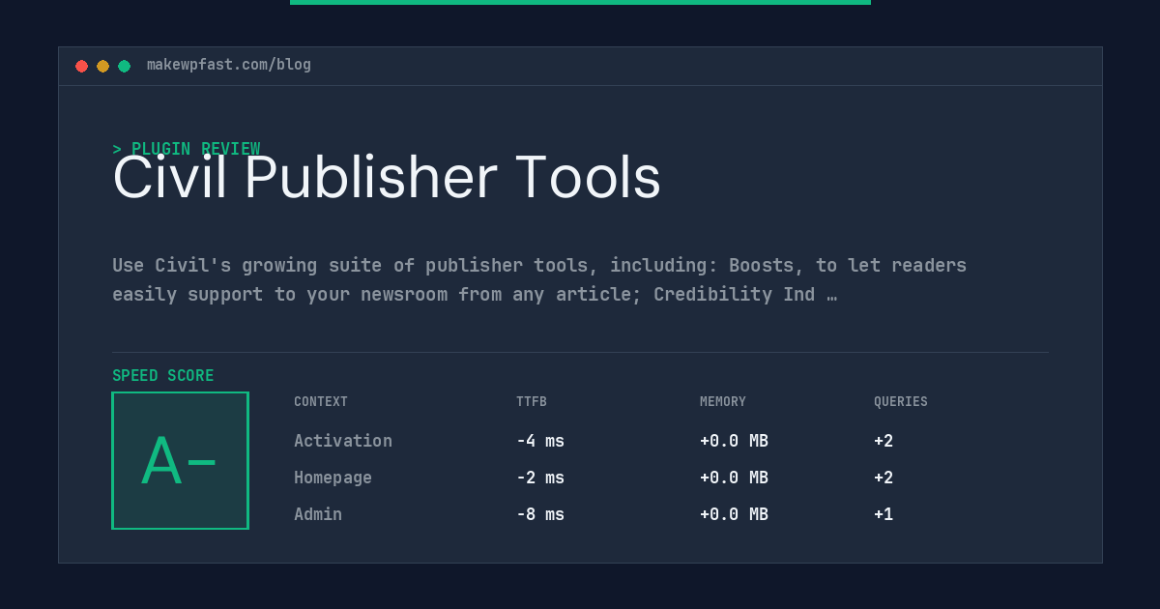Click the 'Civil Publisher Tools' title
This screenshot has width=1160, height=609.
click(387, 178)
